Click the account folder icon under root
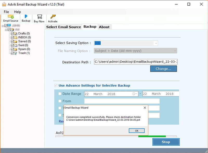Screen dimensions: 208x153 [12, 29]
